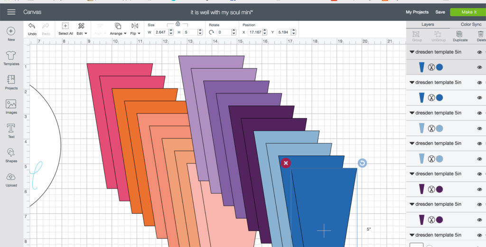This screenshot has height=247, width=486.
Task: Toggle eye of second dresden template 5in group
Action: pos(479,82)
